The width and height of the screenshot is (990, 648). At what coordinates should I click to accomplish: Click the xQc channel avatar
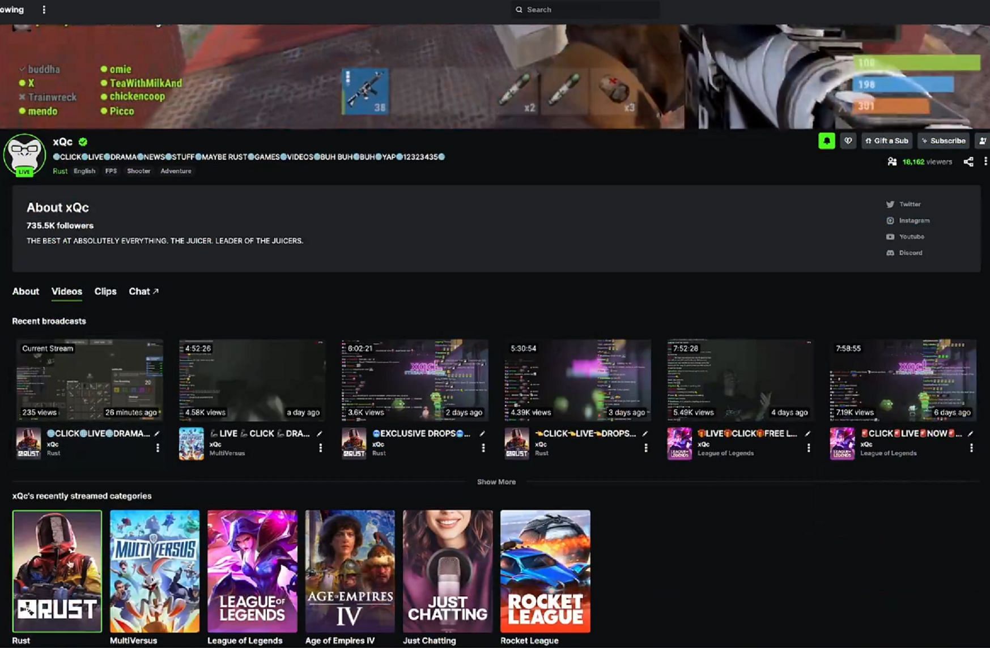click(x=24, y=154)
